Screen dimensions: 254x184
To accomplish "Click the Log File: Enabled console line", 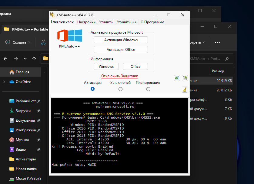I will click(x=95, y=150).
